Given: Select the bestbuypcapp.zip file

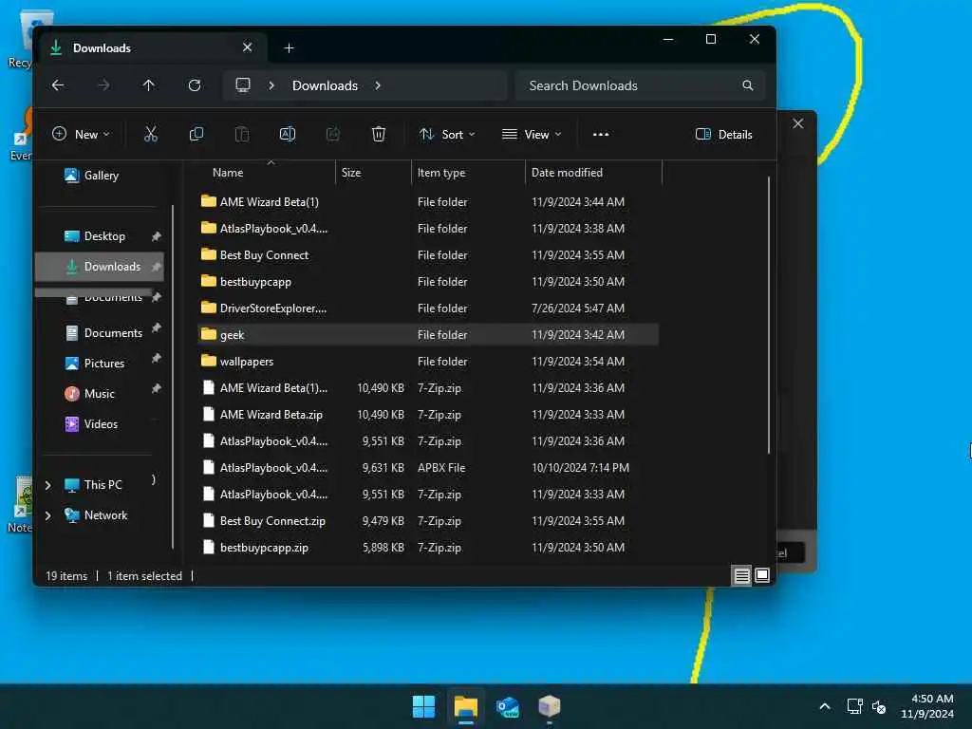Looking at the screenshot, I should (x=428, y=548).
